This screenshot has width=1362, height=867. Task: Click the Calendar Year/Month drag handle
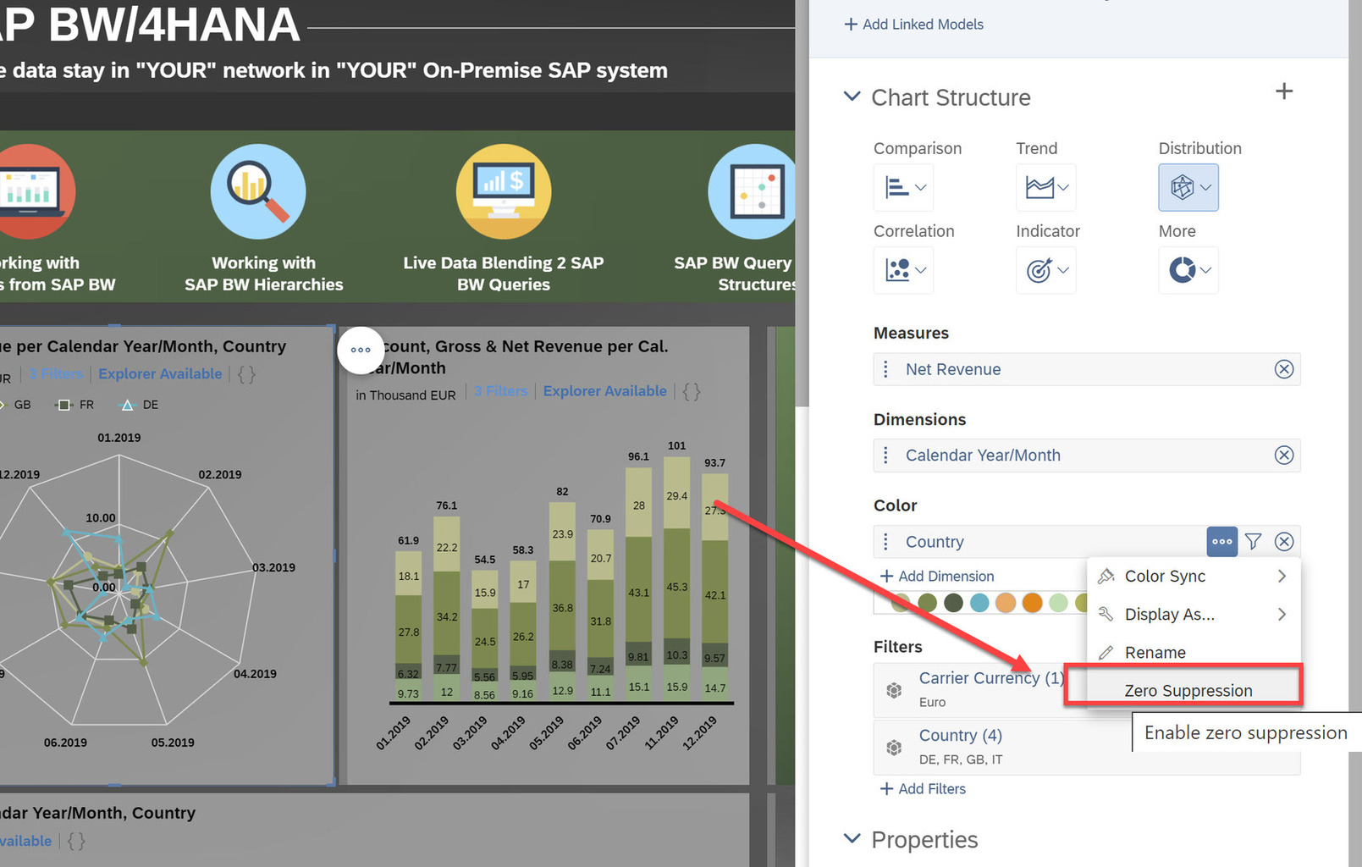click(x=886, y=456)
